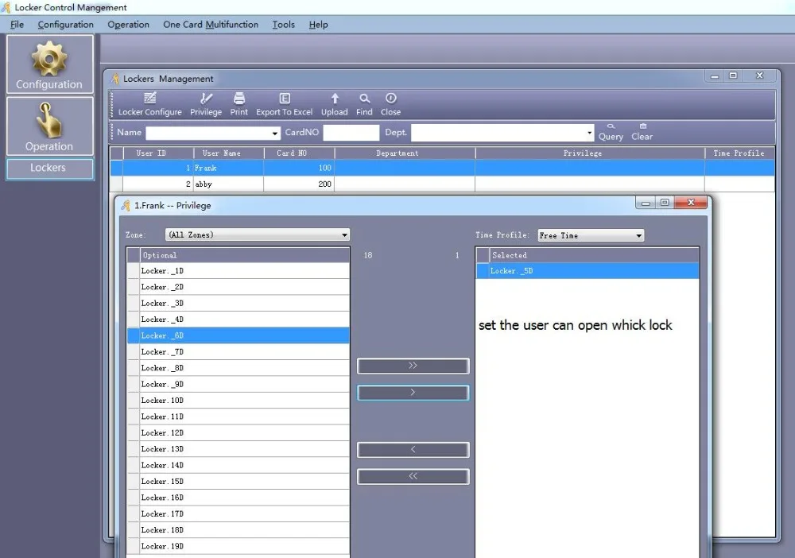
Task: Select Locker.10D in Optional list
Action: pos(238,401)
